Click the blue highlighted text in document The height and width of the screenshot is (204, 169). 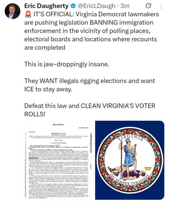(x=33, y=158)
